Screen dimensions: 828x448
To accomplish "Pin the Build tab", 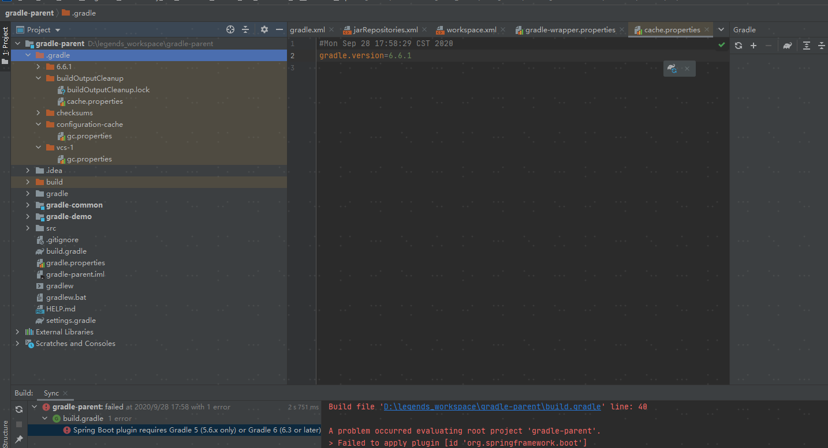I will (19, 439).
